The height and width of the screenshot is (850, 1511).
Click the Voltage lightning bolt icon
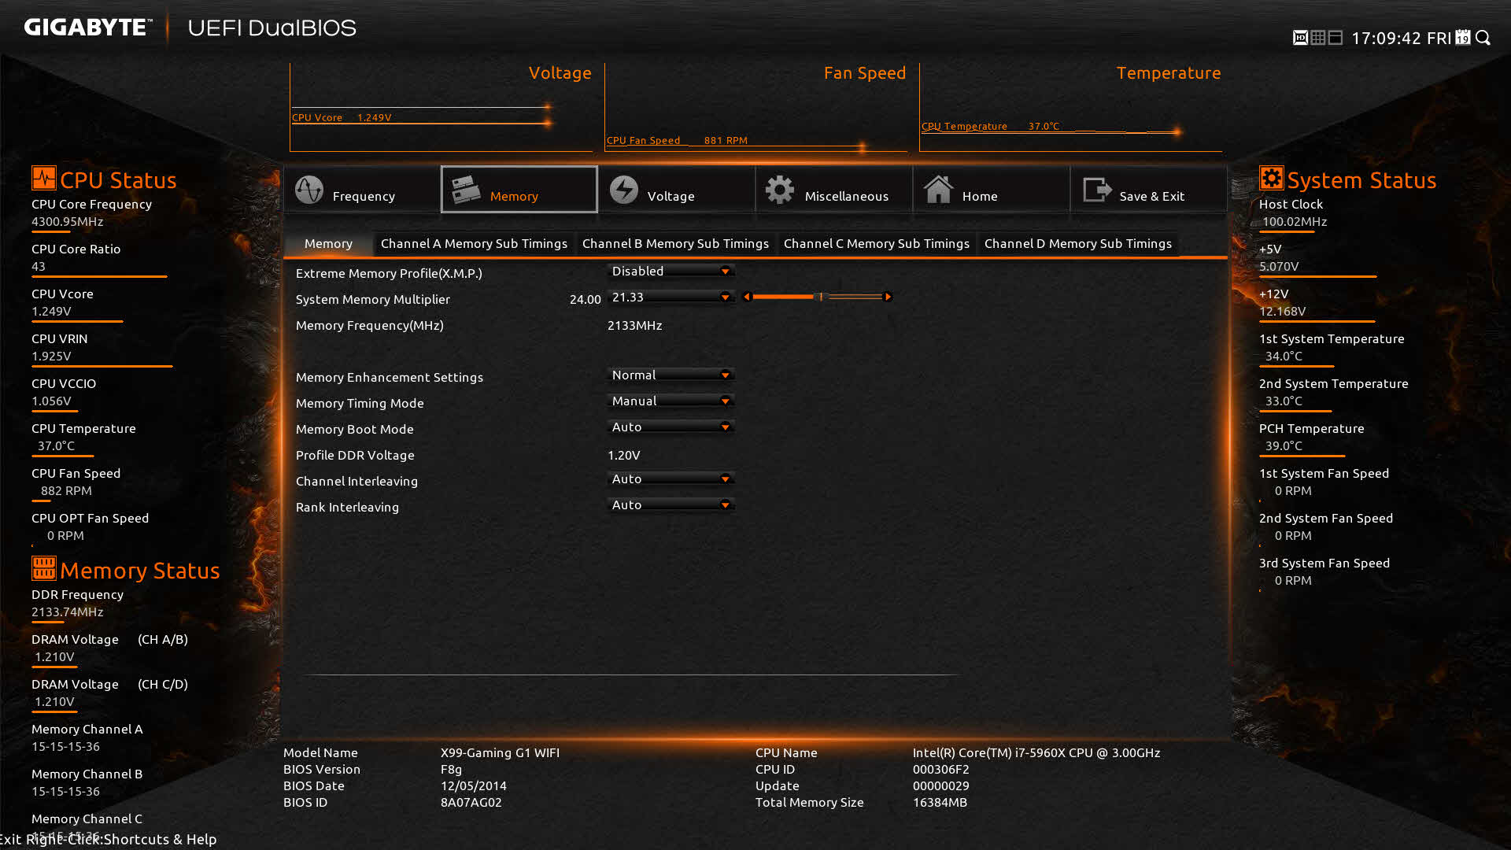point(624,190)
